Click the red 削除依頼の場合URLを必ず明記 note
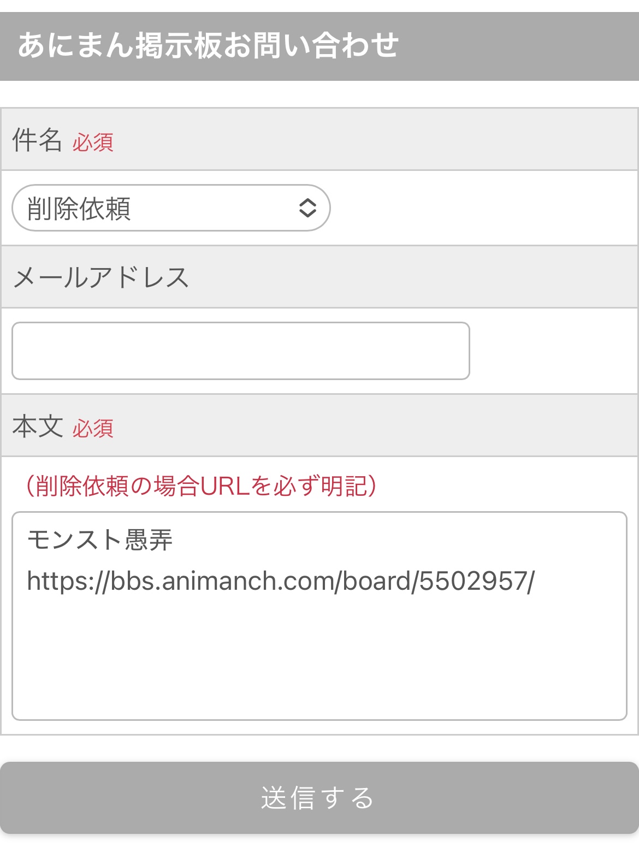Screen dimensions: 639x853 click(201, 485)
